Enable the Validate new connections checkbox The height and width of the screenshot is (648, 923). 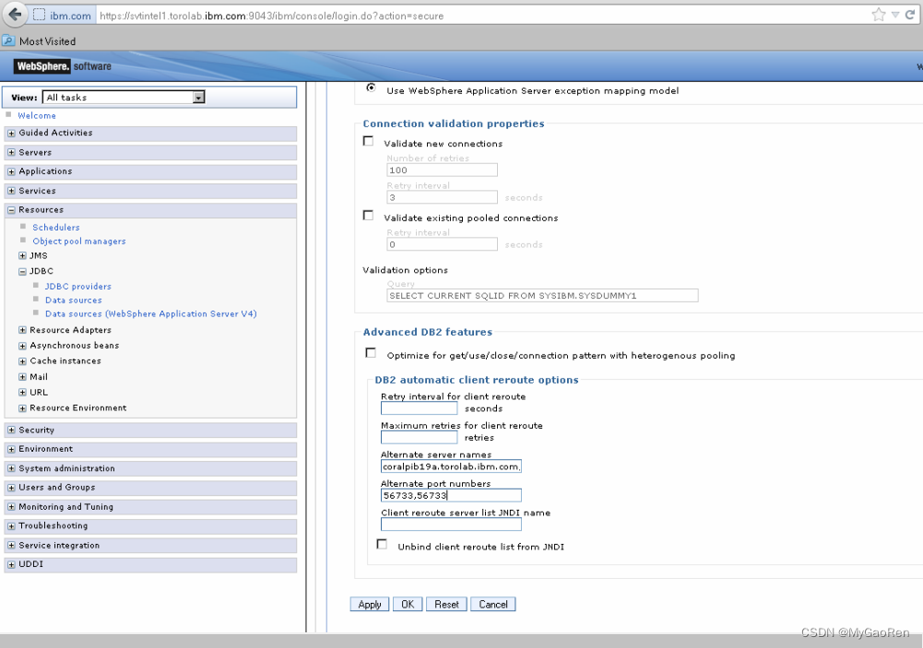coord(368,141)
